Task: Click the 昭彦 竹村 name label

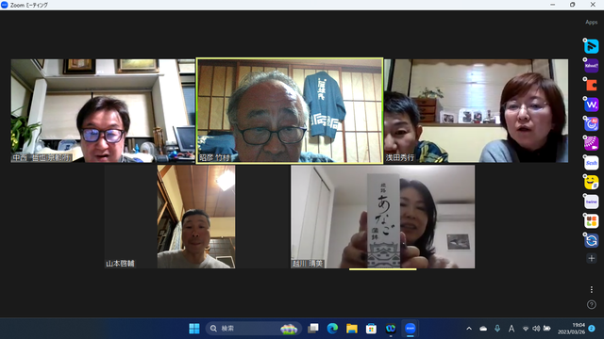Action: click(x=214, y=157)
